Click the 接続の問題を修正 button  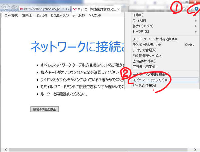(x=45, y=109)
